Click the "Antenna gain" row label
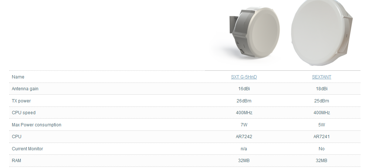 coord(25,89)
